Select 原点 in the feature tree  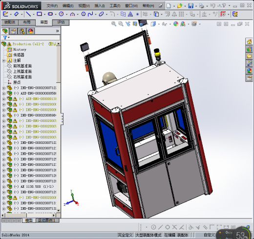(x=17, y=82)
